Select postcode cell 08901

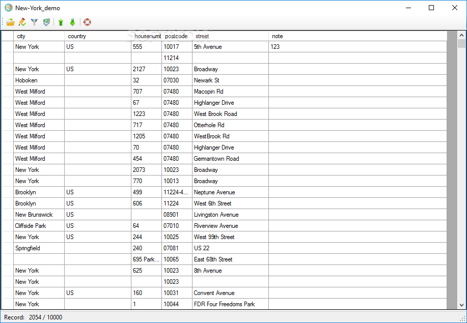pos(177,215)
